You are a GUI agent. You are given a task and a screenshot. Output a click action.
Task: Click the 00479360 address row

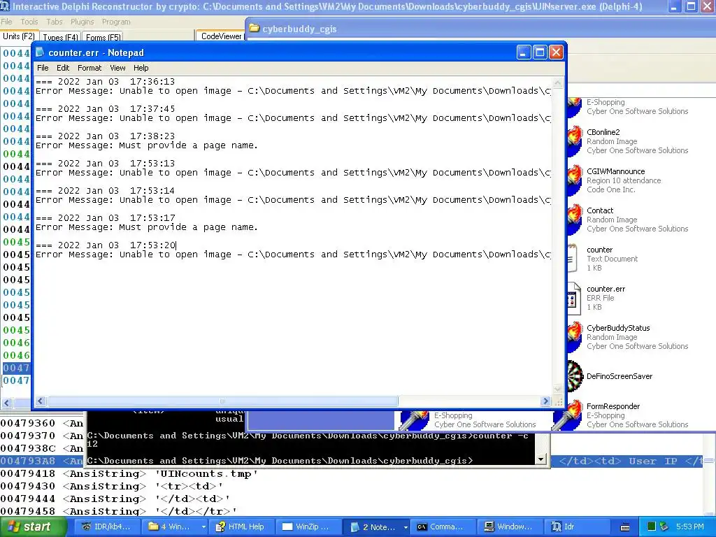(42, 424)
